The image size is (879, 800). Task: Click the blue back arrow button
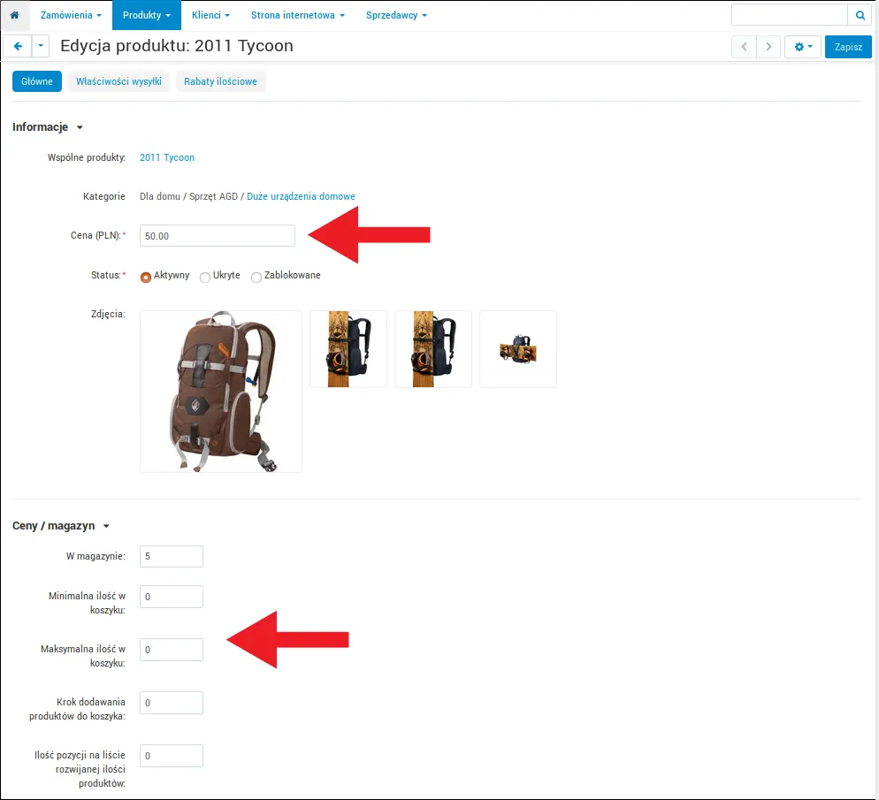point(18,46)
